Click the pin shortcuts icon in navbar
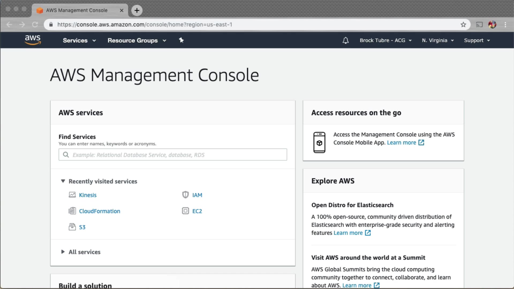This screenshot has height=289, width=514. point(181,40)
